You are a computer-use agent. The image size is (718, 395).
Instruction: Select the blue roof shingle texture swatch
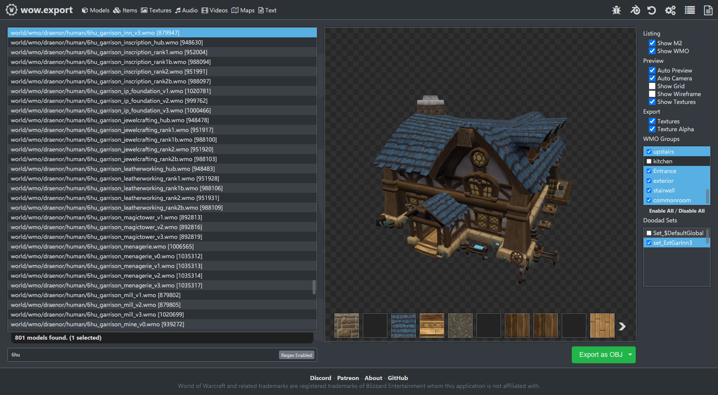[x=403, y=325]
